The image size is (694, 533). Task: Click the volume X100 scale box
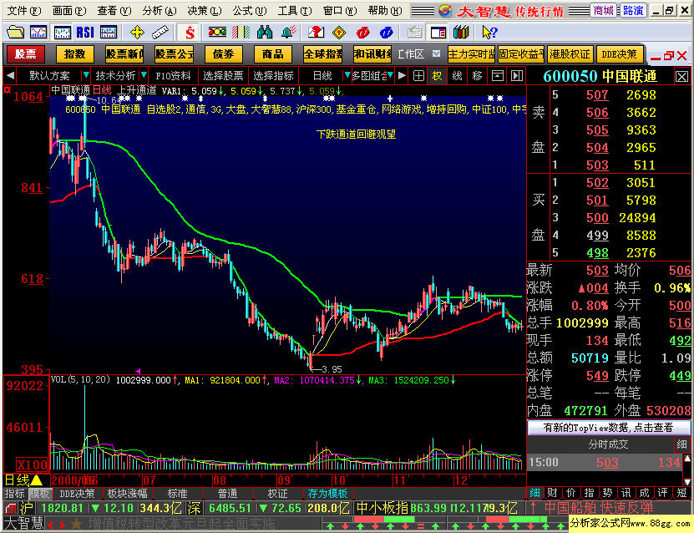pos(32,464)
